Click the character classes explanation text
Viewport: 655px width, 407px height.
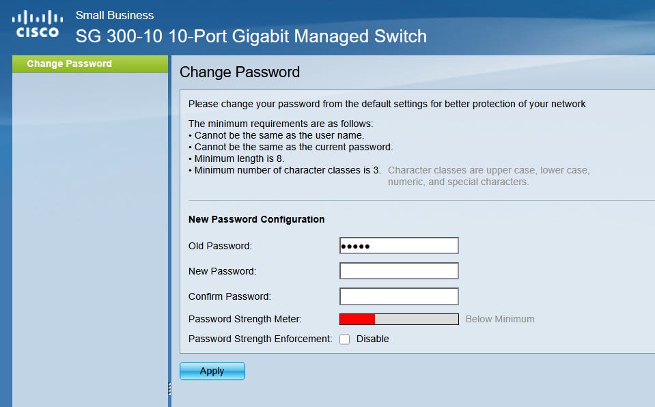488,176
